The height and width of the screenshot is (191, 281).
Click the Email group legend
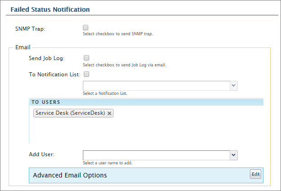tap(23, 47)
